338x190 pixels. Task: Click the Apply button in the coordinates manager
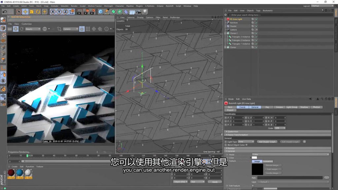215,182
